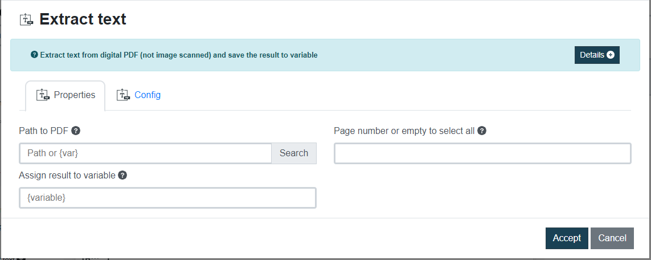The width and height of the screenshot is (651, 260).
Task: Open help tooltip for Path to PDF
Action: pyautogui.click(x=76, y=131)
